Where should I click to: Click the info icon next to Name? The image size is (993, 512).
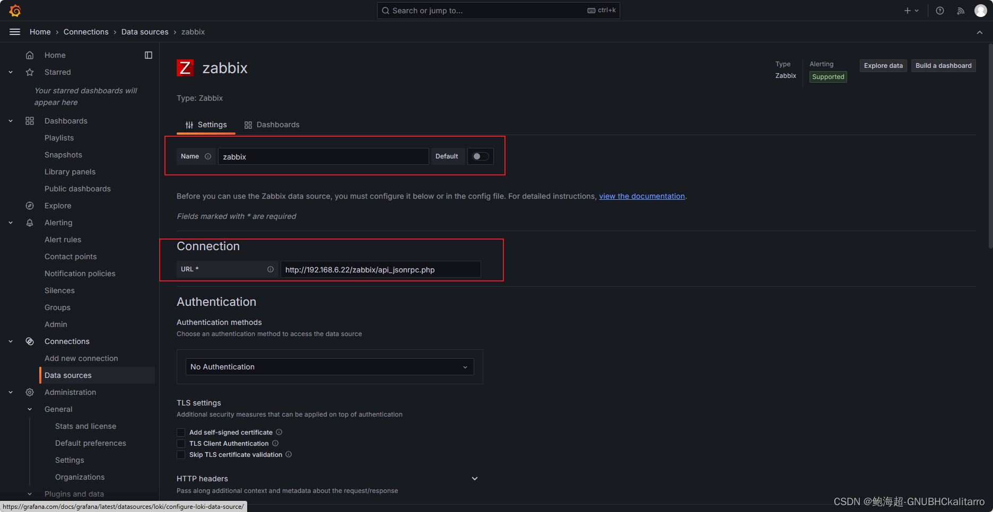[x=208, y=156]
